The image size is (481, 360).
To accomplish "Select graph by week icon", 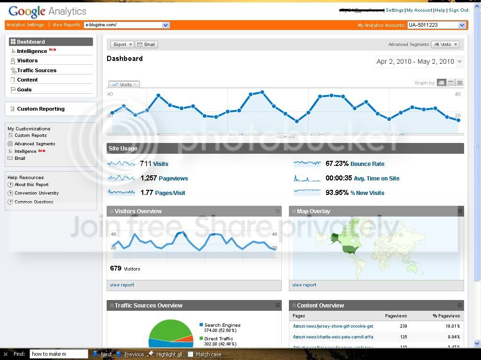I will [x=450, y=82].
